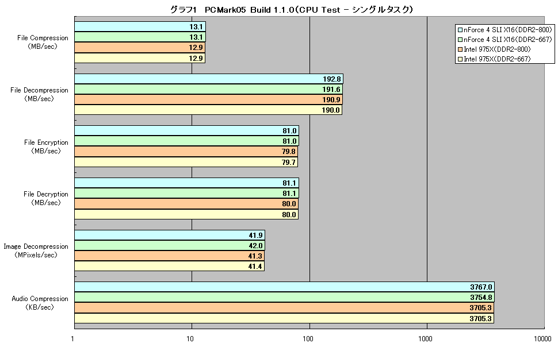Viewport: 558px width, 347px height.
Task: Click the yellow Intel 975X DDR2-667 legend swatch
Action: click(x=460, y=59)
